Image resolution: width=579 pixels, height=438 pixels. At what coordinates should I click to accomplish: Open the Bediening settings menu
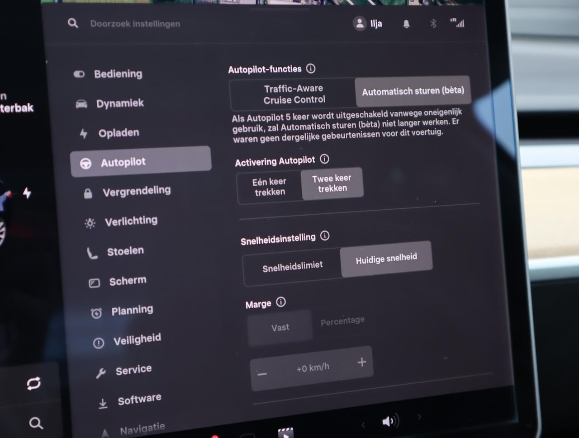[x=118, y=74]
